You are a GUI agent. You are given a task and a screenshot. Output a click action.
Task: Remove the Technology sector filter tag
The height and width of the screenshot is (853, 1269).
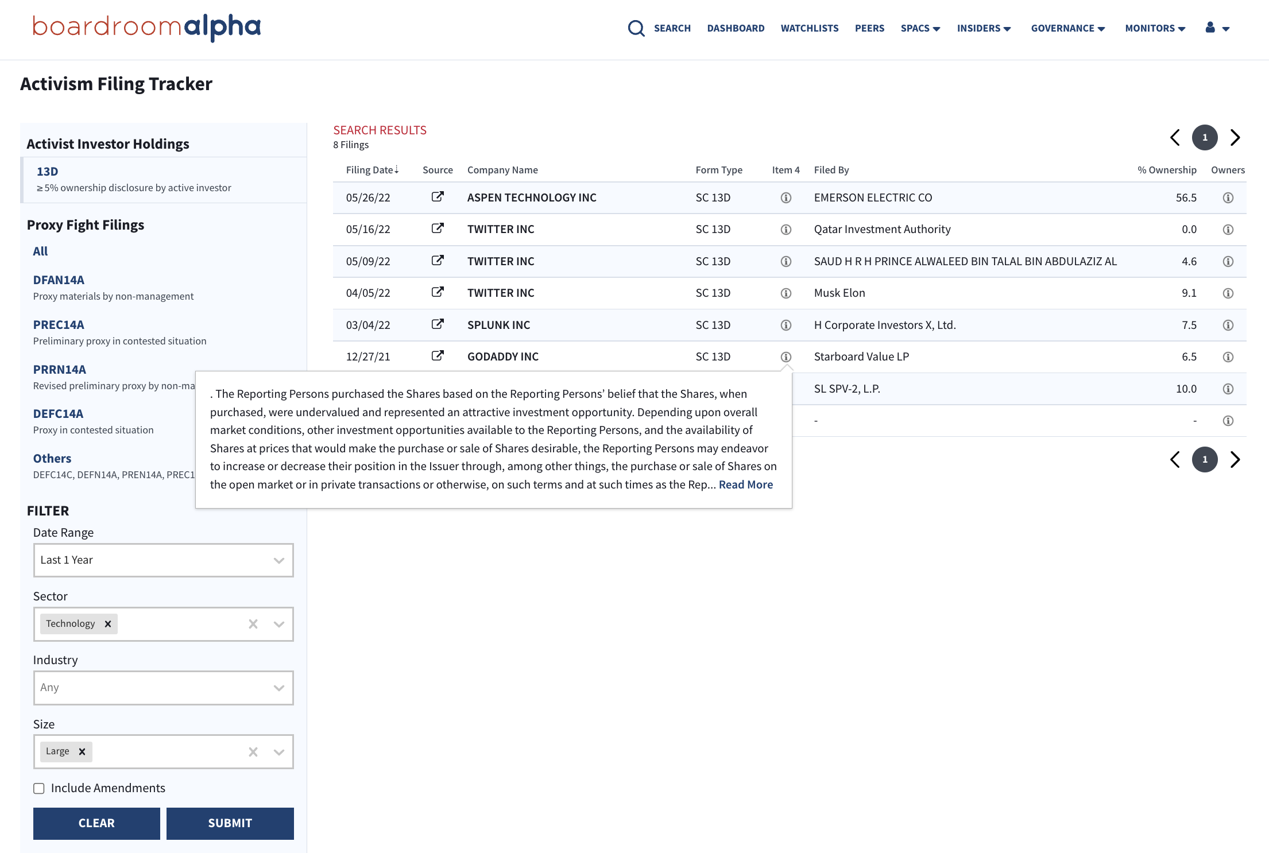[x=107, y=623]
